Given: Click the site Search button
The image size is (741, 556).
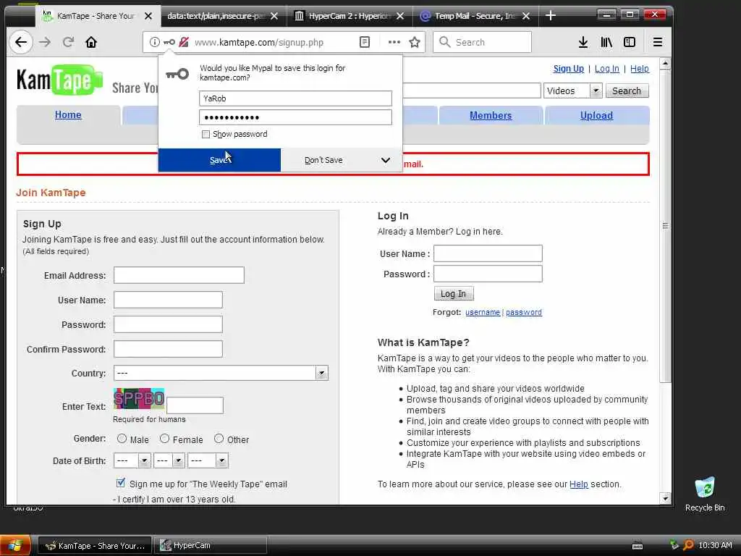Looking at the screenshot, I should pyautogui.click(x=627, y=90).
